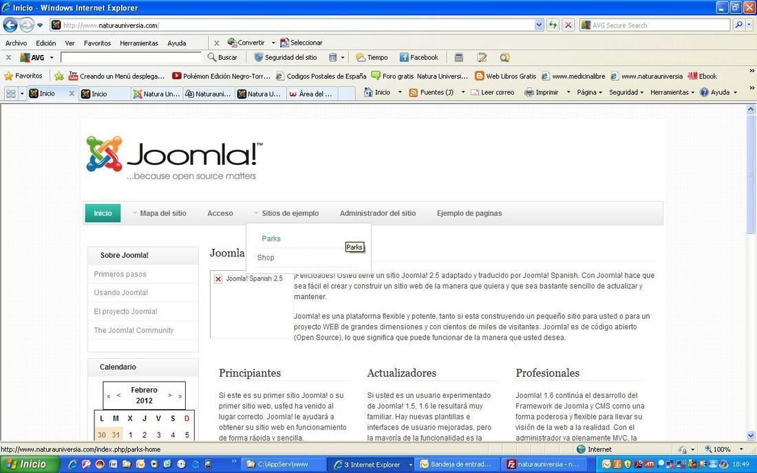This screenshot has width=757, height=473.
Task: Click the AVG notepad icon
Action: click(482, 57)
